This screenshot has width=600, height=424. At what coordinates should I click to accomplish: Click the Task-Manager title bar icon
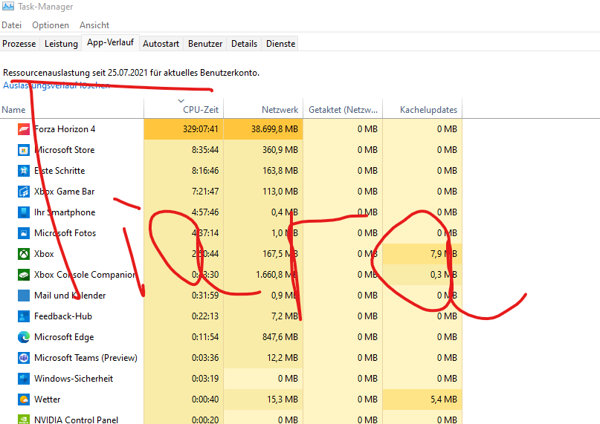(8, 6)
